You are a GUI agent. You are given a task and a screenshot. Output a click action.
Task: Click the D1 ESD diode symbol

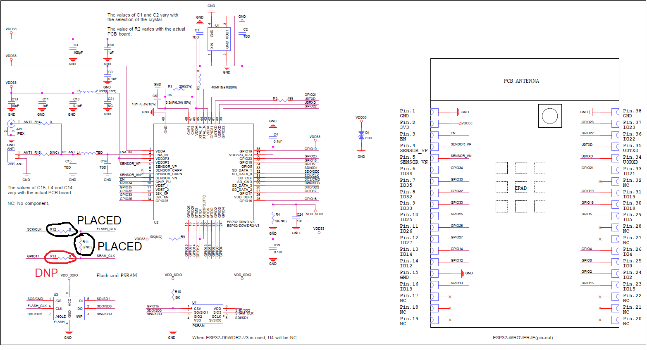coord(361,135)
